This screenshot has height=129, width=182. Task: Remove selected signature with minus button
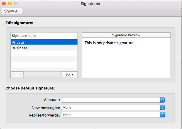click(20, 75)
